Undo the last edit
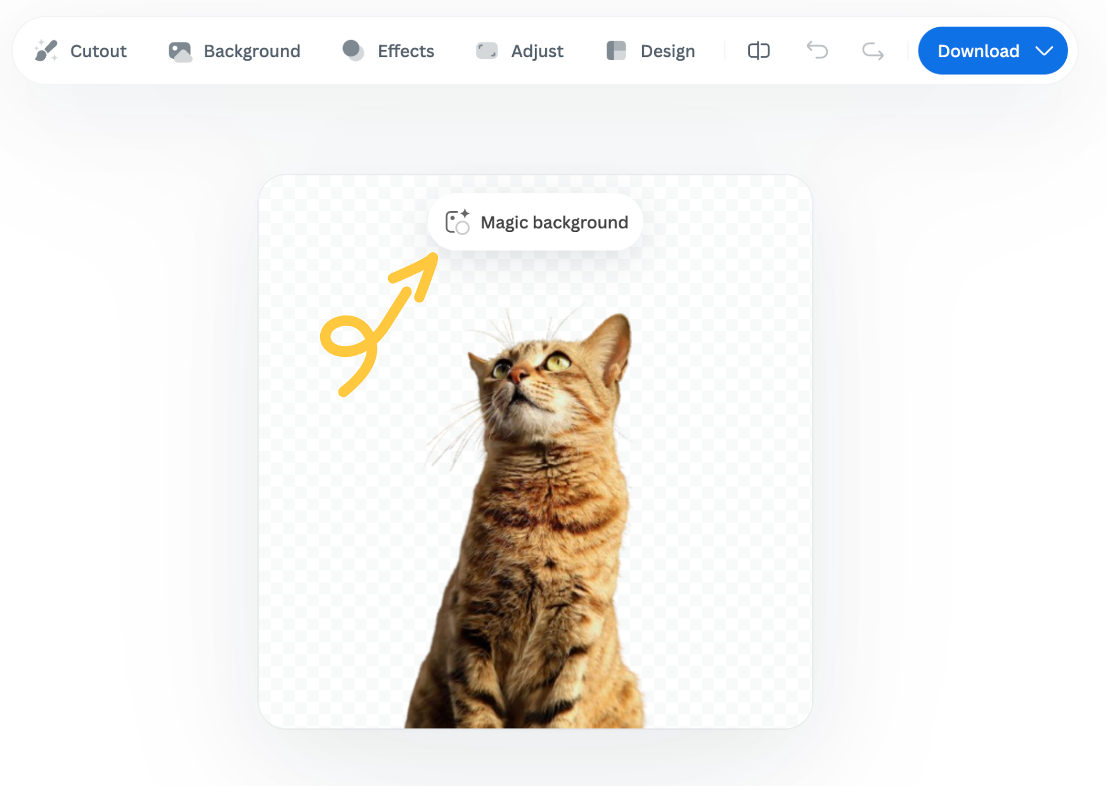 point(817,51)
